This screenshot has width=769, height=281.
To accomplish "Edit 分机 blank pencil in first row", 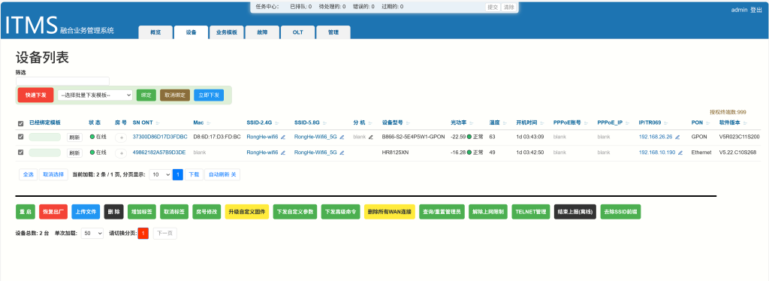I will click(x=371, y=137).
